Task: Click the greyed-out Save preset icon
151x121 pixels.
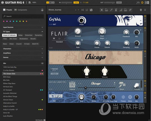Action: coord(87,10)
